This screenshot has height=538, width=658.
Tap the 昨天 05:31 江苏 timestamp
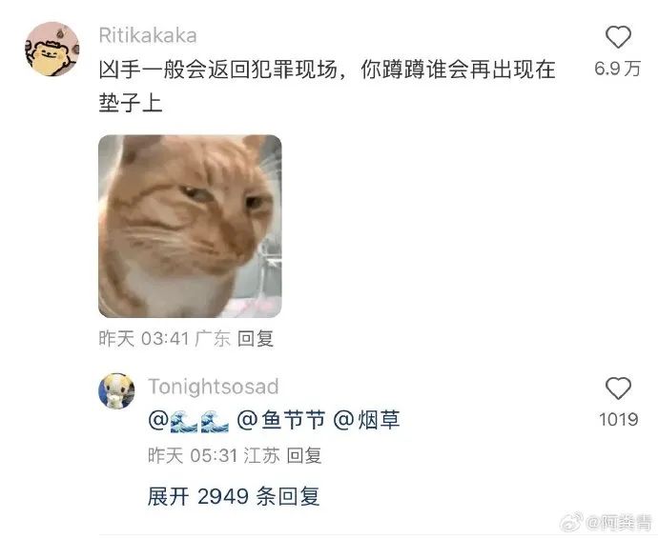(x=214, y=455)
